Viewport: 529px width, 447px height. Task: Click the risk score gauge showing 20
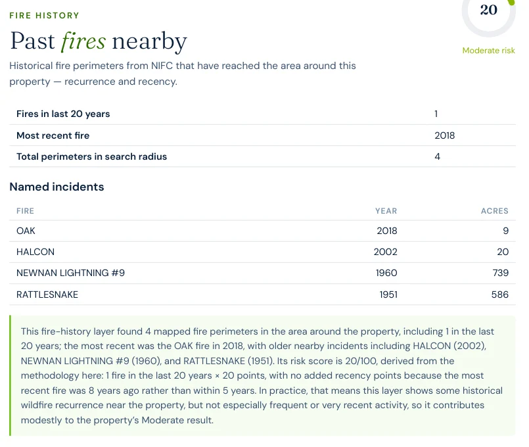488,15
